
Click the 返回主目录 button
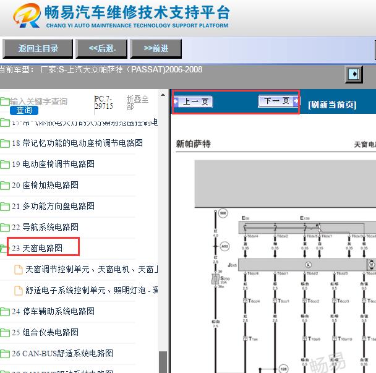(x=38, y=49)
